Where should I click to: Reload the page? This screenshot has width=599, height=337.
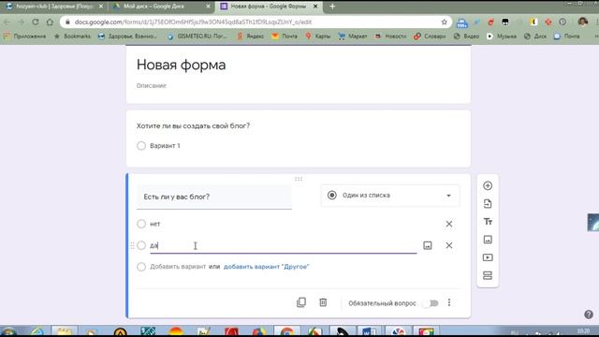tap(36, 22)
